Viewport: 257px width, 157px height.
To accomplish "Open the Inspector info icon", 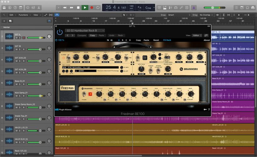I will 10,8.
